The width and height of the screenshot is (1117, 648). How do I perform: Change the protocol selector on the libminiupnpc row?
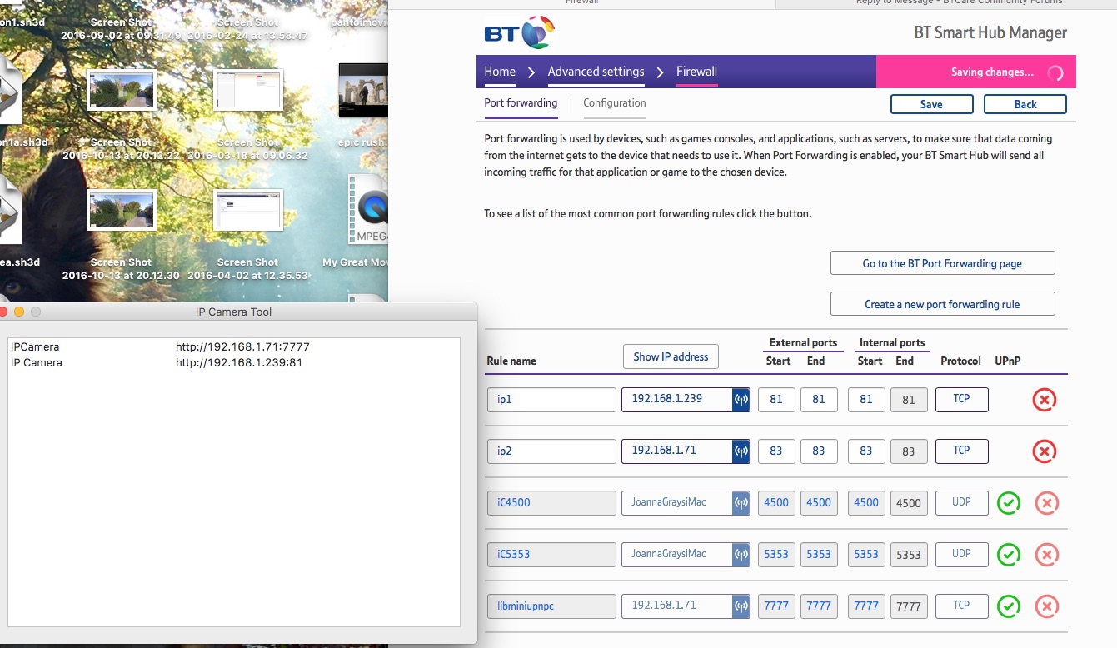pos(961,606)
